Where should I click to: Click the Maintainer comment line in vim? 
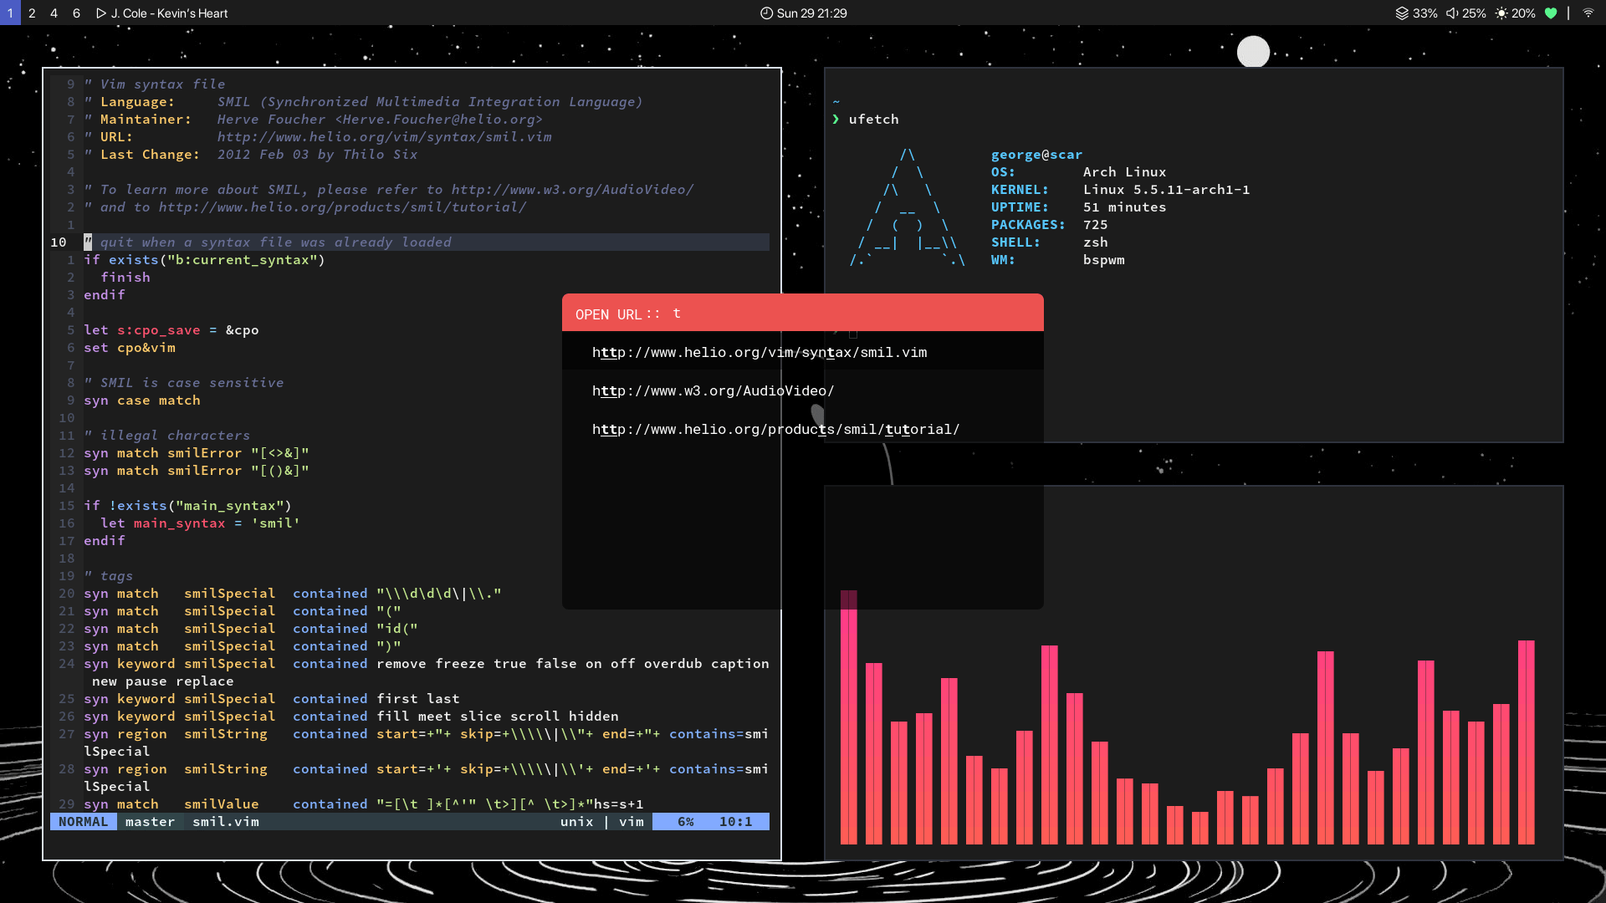point(314,120)
